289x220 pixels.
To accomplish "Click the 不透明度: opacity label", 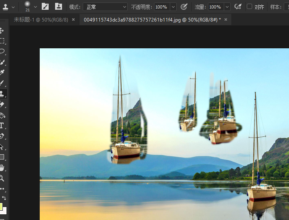I will pyautogui.click(x=141, y=7).
